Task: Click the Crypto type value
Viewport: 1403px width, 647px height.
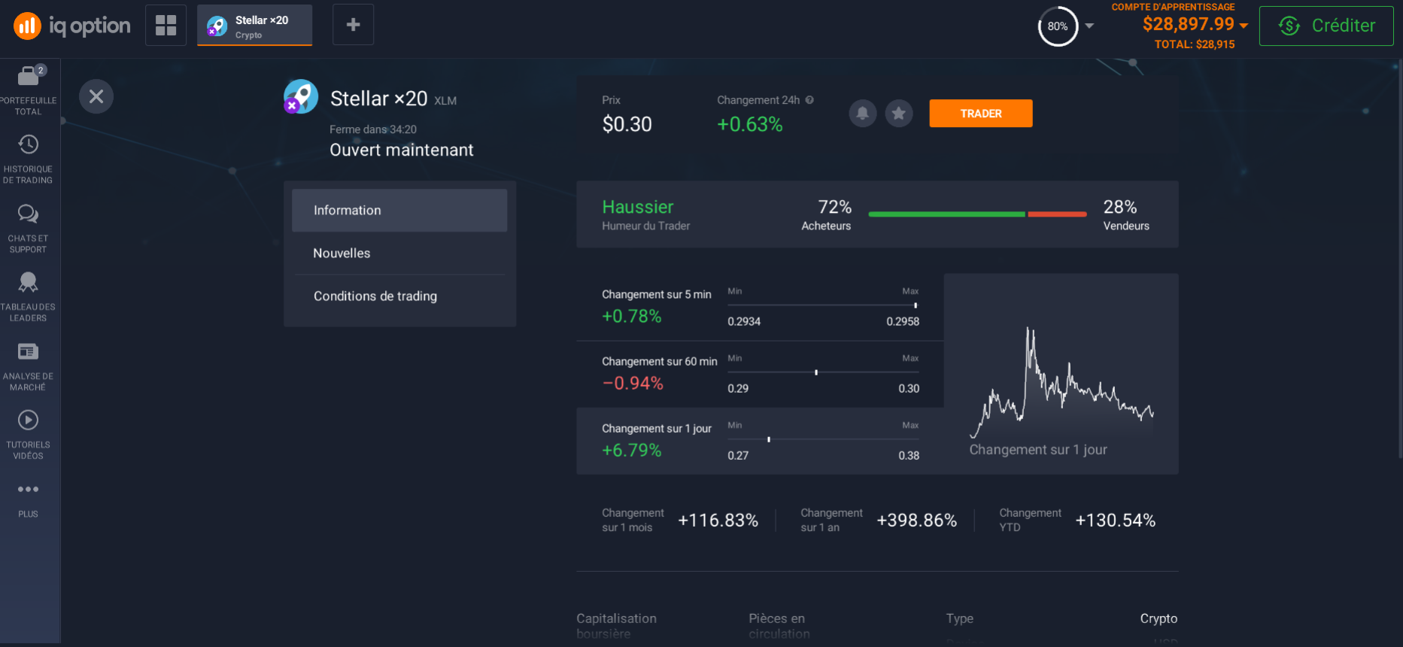Action: 1159,618
